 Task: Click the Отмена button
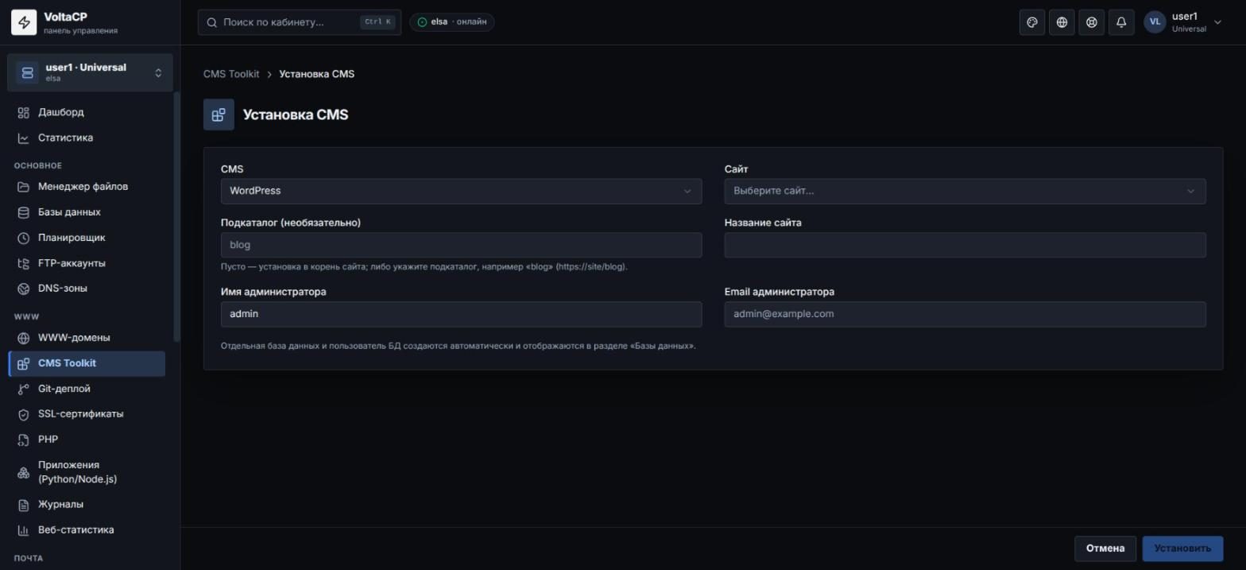(x=1105, y=549)
